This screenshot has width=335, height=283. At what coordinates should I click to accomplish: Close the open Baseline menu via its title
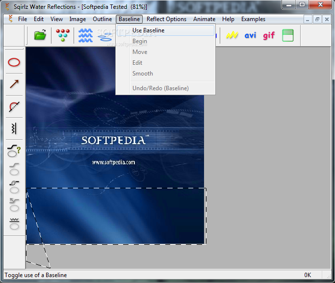coord(129,19)
